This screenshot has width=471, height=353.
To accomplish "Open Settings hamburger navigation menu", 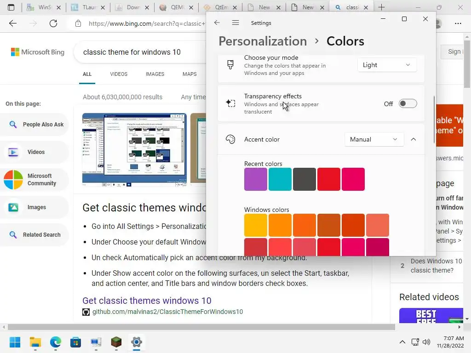I will pos(235,23).
